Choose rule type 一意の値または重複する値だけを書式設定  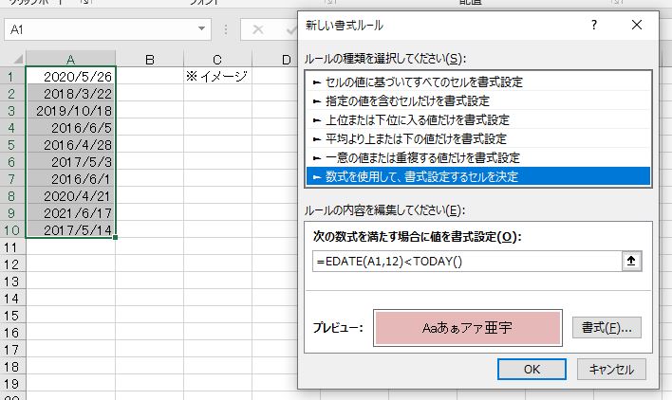[x=478, y=157]
